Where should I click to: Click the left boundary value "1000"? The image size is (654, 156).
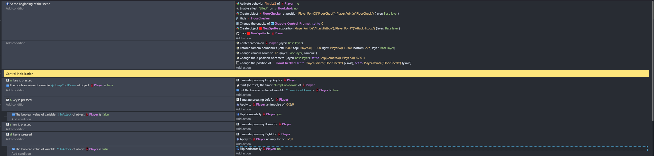(x=288, y=48)
